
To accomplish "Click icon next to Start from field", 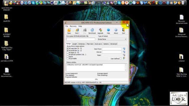I will [x=124, y=49].
